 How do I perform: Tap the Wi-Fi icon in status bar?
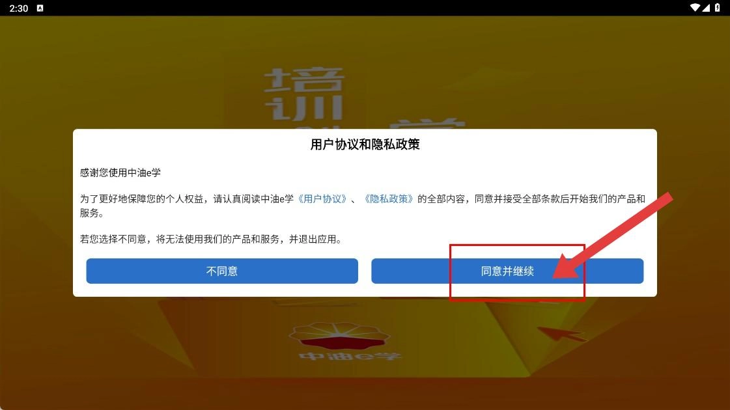(695, 7)
